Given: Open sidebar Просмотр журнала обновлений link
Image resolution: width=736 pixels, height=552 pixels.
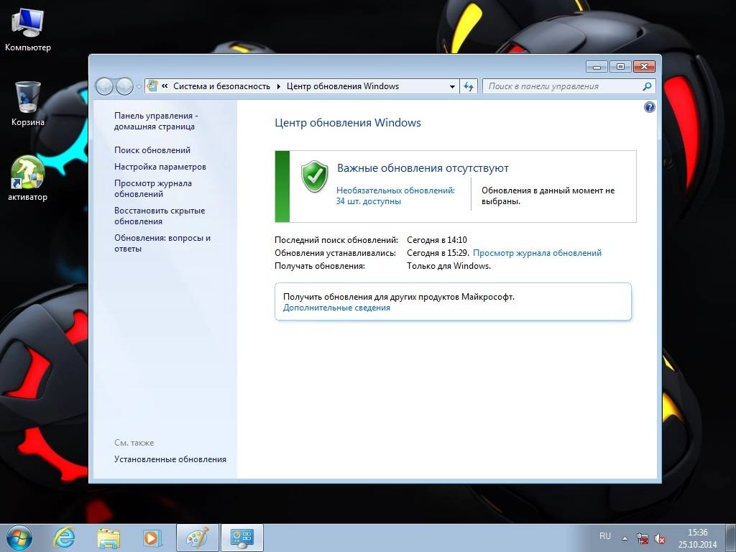Looking at the screenshot, I should pyautogui.click(x=153, y=189).
